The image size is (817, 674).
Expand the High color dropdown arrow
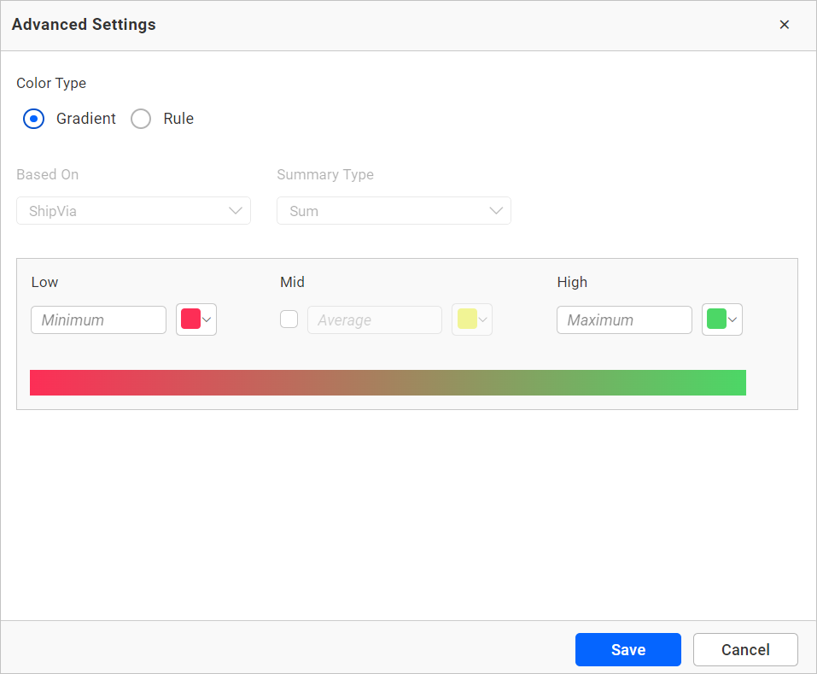point(732,319)
